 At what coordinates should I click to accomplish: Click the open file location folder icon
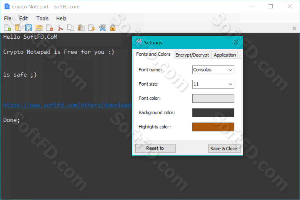[39, 28]
